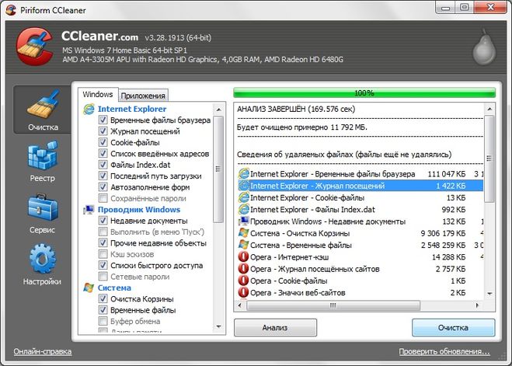The height and width of the screenshot is (366, 512).
Task: Switch to the Приложения tab
Action: pos(143,96)
